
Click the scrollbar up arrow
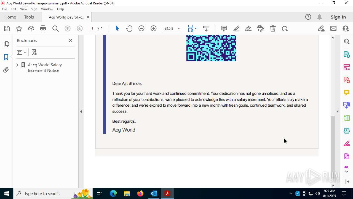(x=333, y=38)
